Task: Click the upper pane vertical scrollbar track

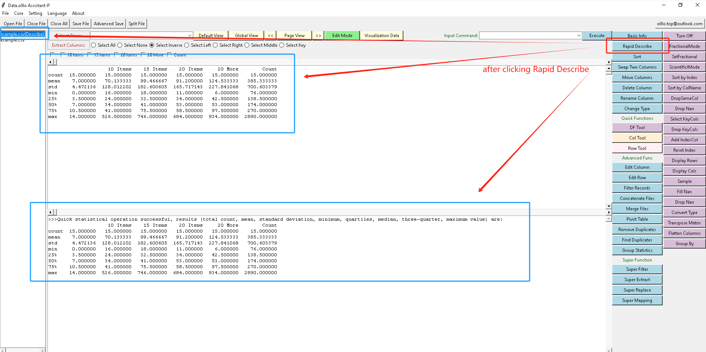Action: pos(609,137)
